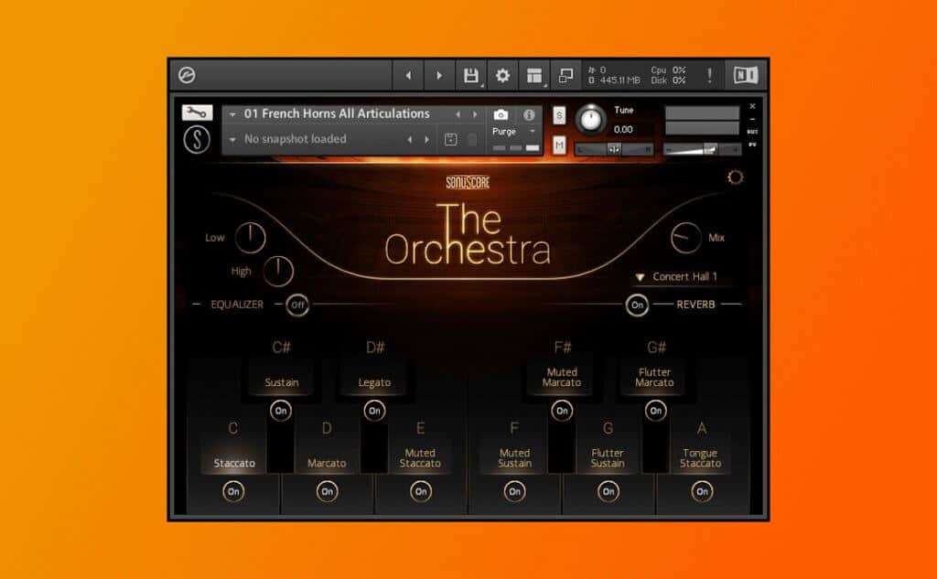937x579 pixels.
Task: Mute the instrument with the M button
Action: 559,145
